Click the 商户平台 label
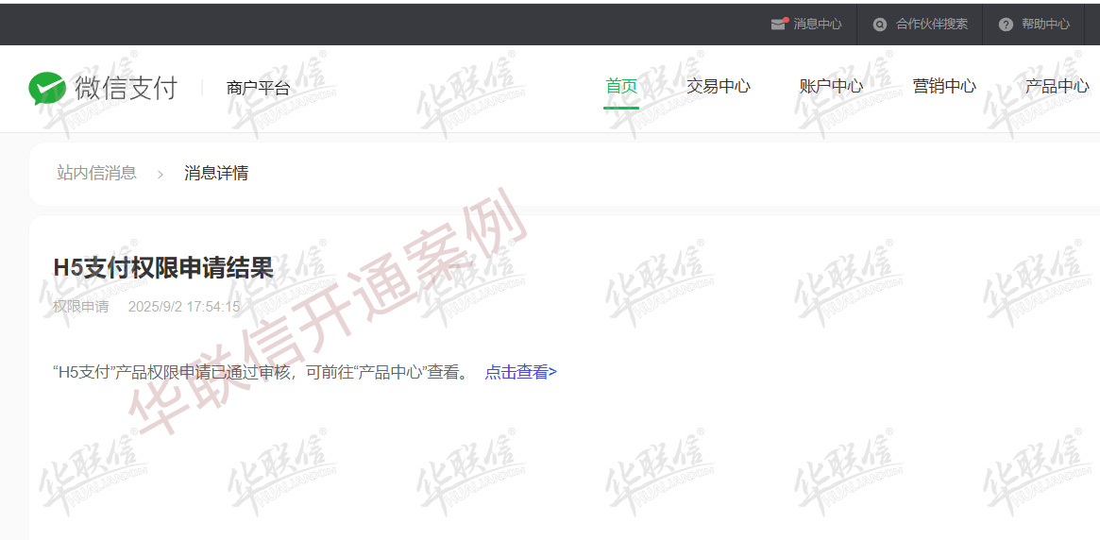The image size is (1100, 540). (258, 88)
